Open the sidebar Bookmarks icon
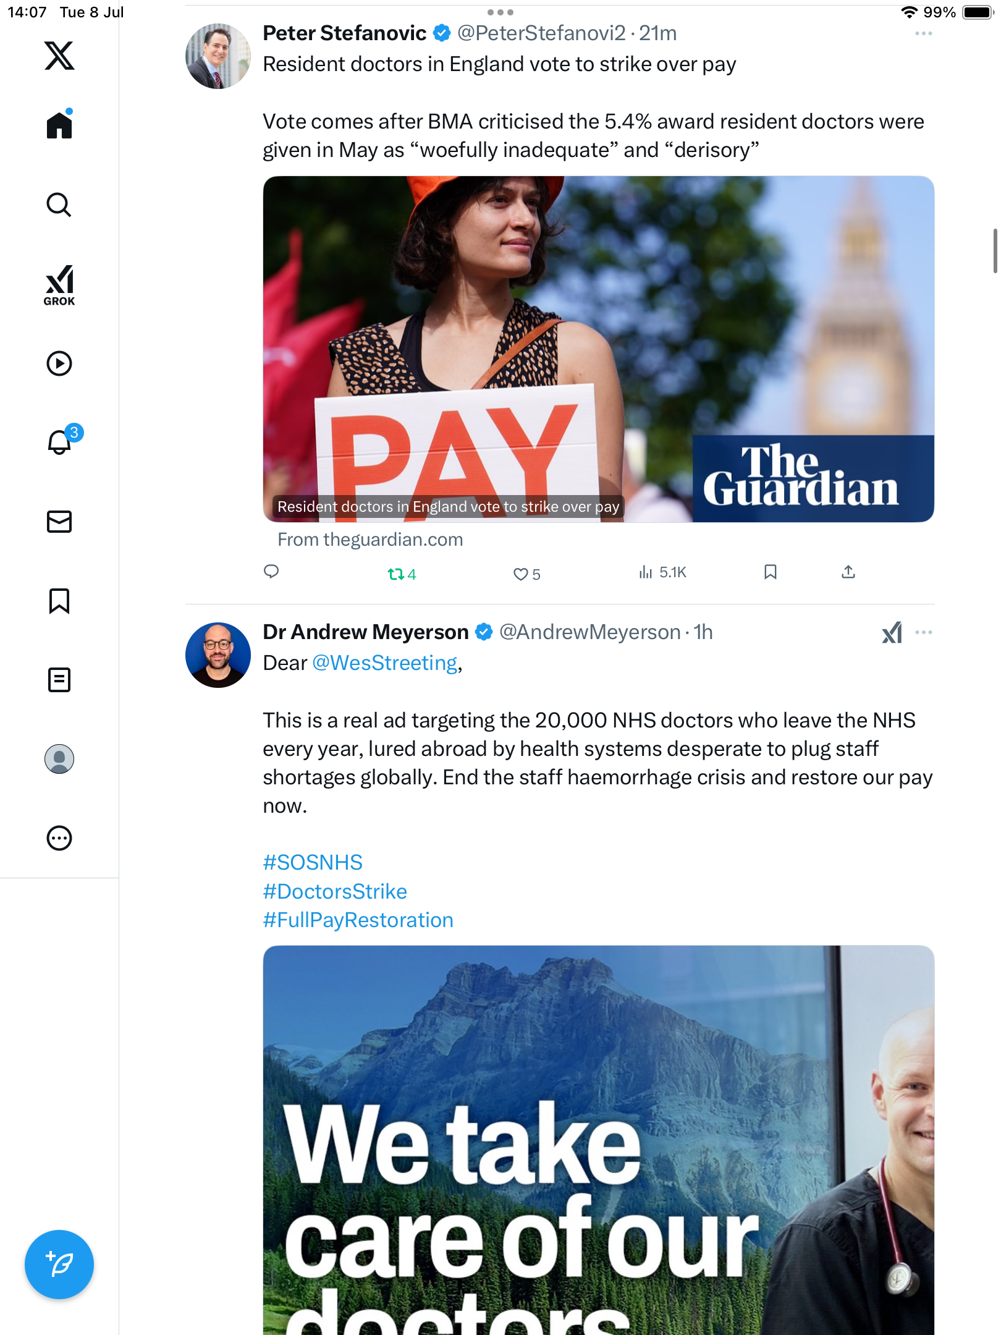Viewport: 1001px width, 1335px height. click(59, 601)
